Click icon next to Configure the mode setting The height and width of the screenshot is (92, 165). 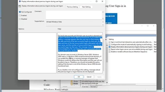pyautogui.click(x=110, y=44)
